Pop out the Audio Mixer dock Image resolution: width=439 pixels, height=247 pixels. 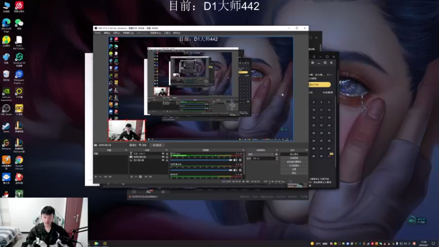click(x=243, y=150)
